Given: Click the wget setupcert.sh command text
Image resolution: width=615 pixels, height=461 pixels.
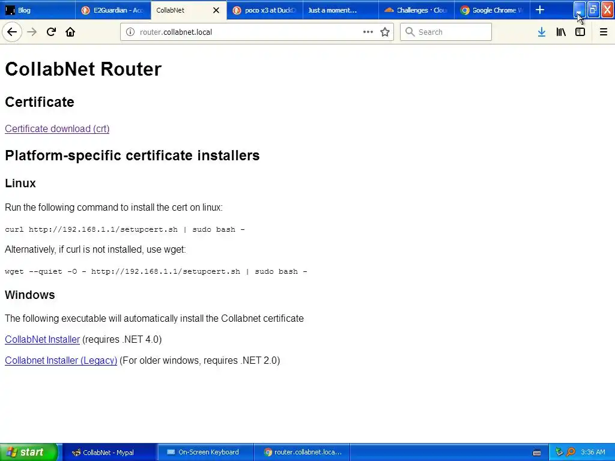Looking at the screenshot, I should coord(156,271).
